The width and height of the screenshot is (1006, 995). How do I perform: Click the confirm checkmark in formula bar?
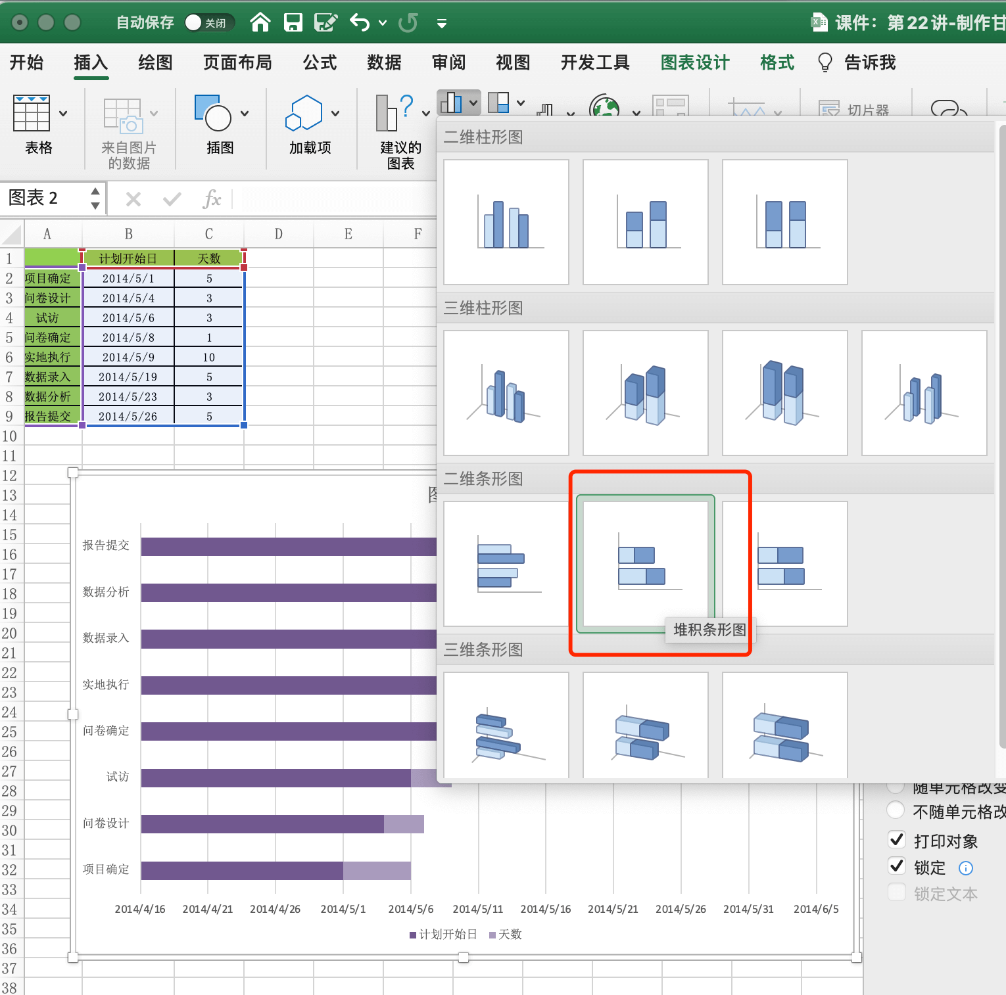[172, 198]
